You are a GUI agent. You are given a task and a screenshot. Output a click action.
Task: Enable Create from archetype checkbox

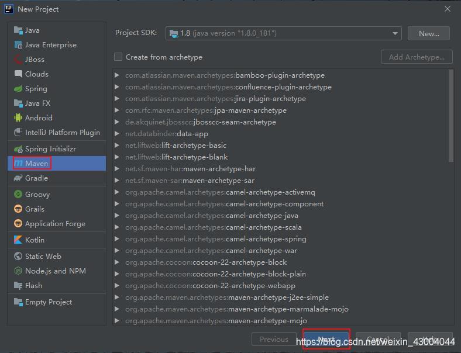(x=118, y=57)
